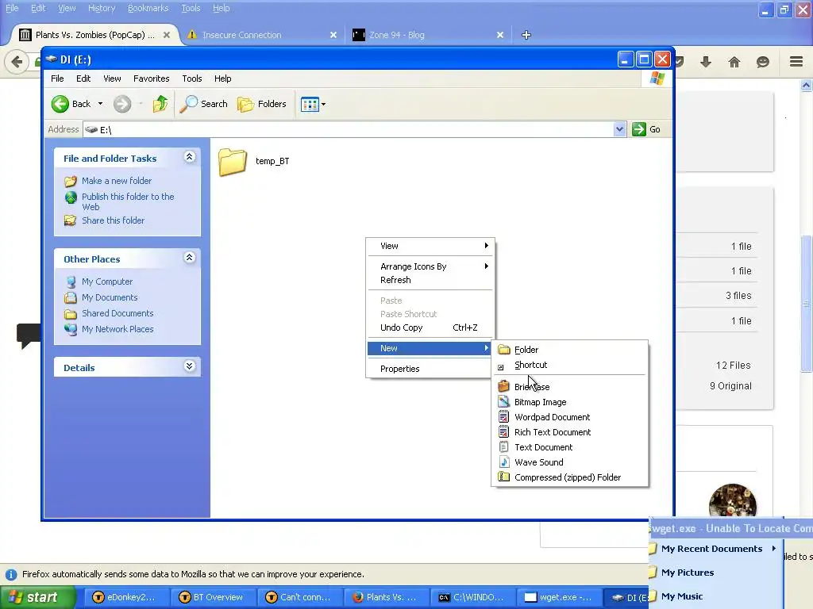The height and width of the screenshot is (609, 813).
Task: Open the Firefox hamburger menu
Action: [796, 62]
